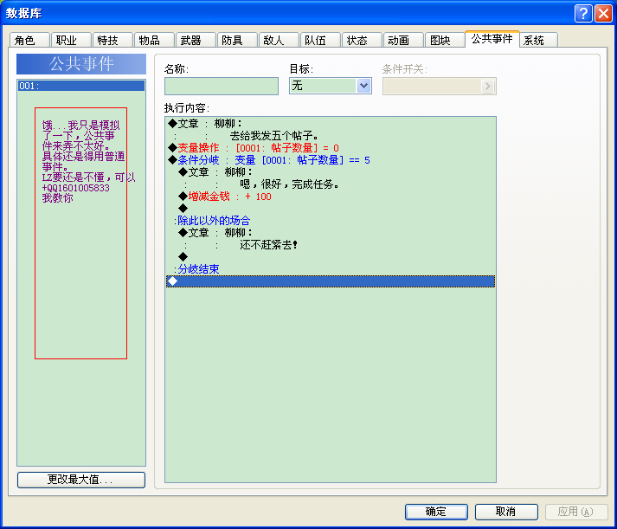Click the help question mark icon

click(x=583, y=13)
